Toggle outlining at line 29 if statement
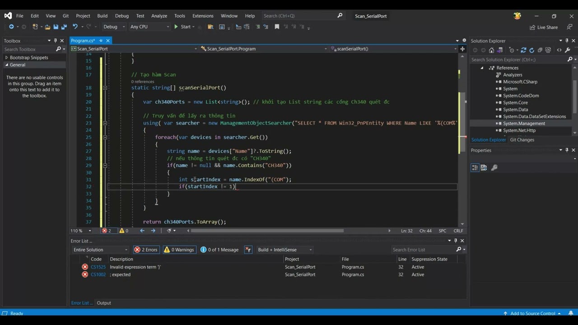Image resolution: width=578 pixels, height=325 pixels. click(105, 166)
